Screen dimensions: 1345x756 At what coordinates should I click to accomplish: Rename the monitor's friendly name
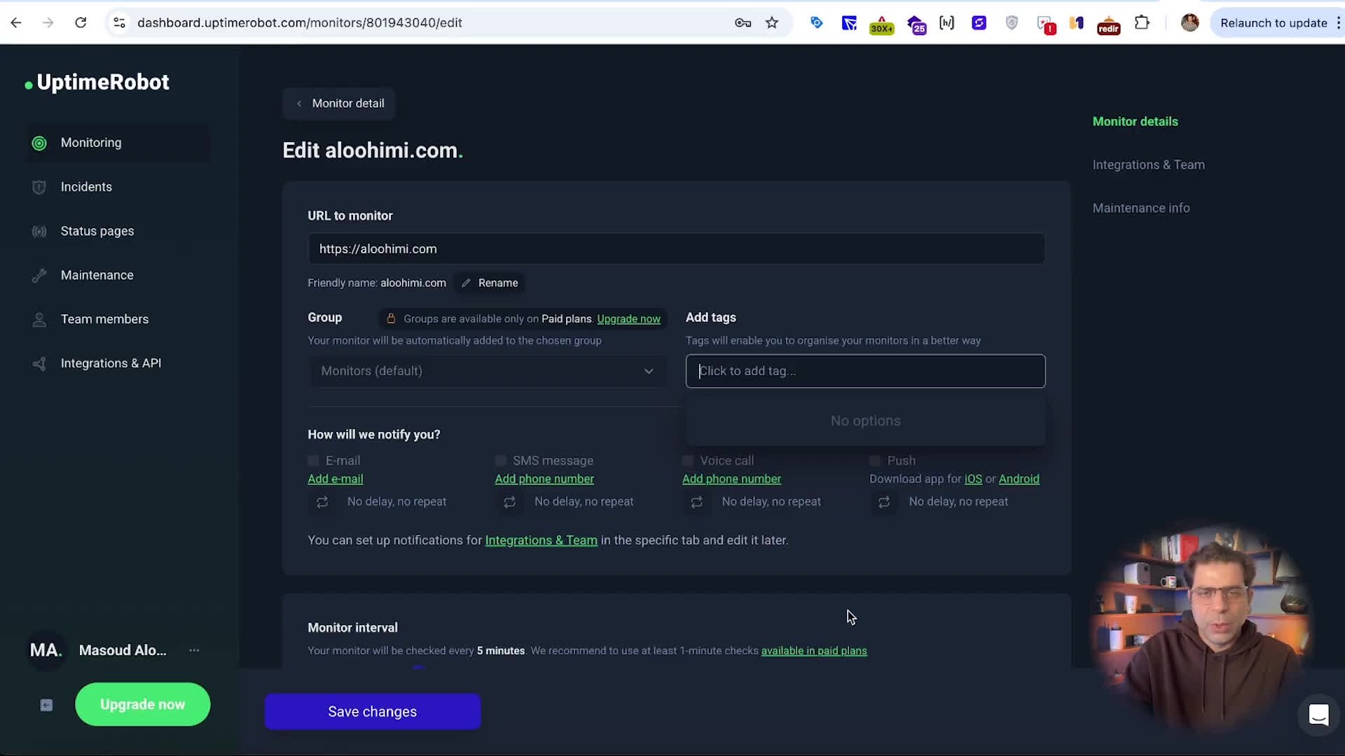coord(490,283)
